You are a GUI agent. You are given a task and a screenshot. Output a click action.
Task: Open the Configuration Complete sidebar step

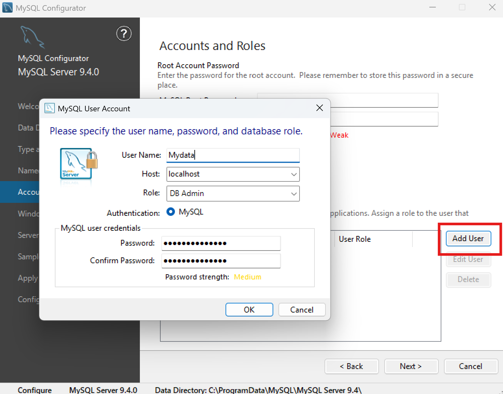(28, 299)
